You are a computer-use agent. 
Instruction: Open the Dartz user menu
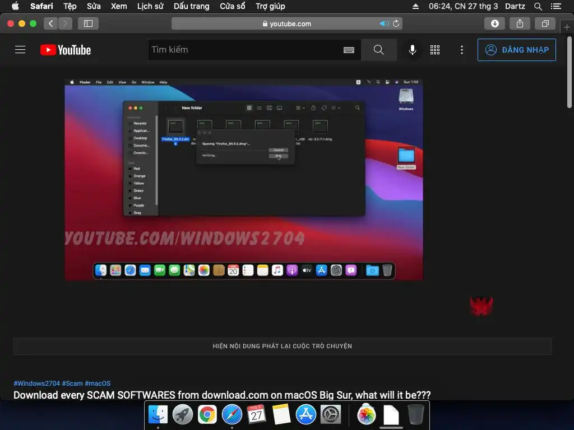[x=515, y=6]
